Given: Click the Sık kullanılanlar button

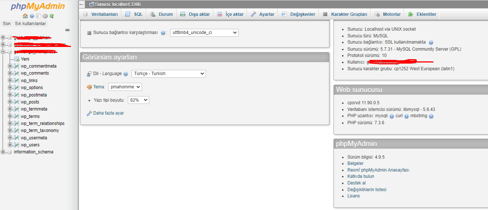Looking at the screenshot, I should (30, 24).
